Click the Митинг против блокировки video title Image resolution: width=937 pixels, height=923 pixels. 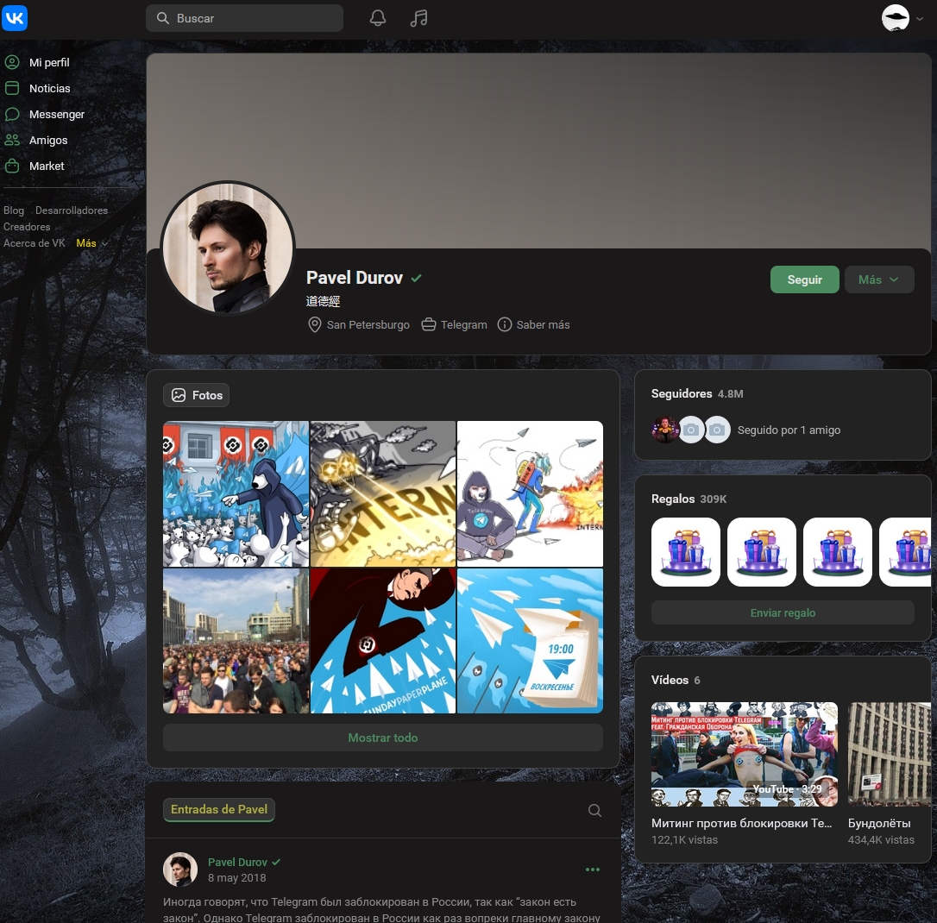coord(742,823)
